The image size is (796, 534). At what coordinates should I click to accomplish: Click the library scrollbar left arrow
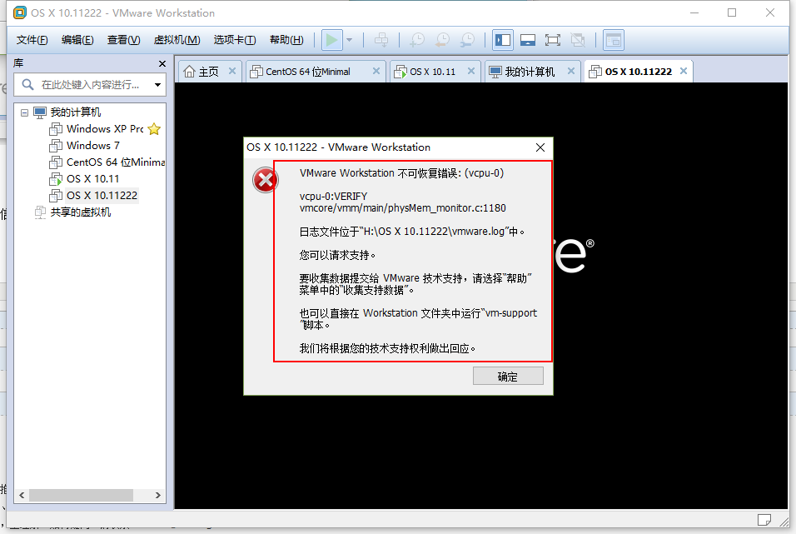[22, 495]
